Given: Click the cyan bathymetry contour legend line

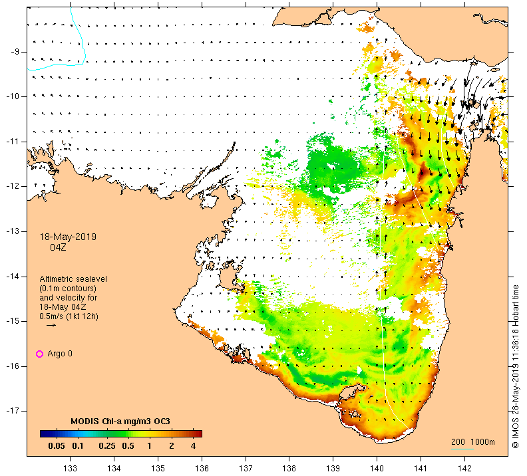Looking at the screenshot, I should (x=462, y=449).
